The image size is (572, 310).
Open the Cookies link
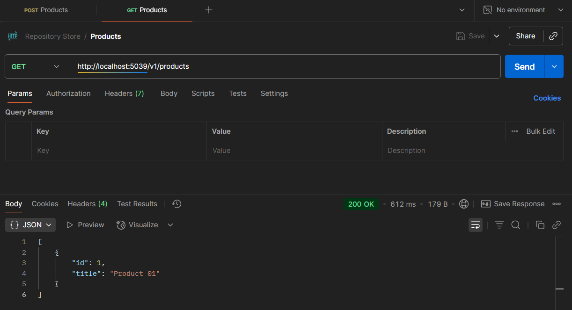click(547, 98)
